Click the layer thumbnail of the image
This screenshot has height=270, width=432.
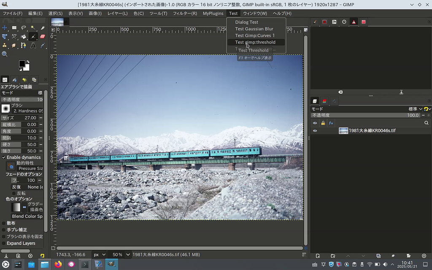pyautogui.click(x=344, y=130)
